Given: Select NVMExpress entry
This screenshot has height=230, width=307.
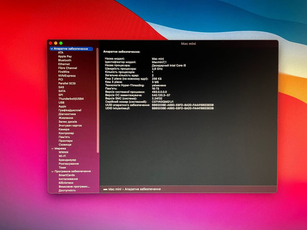Looking at the screenshot, I should coord(67,76).
